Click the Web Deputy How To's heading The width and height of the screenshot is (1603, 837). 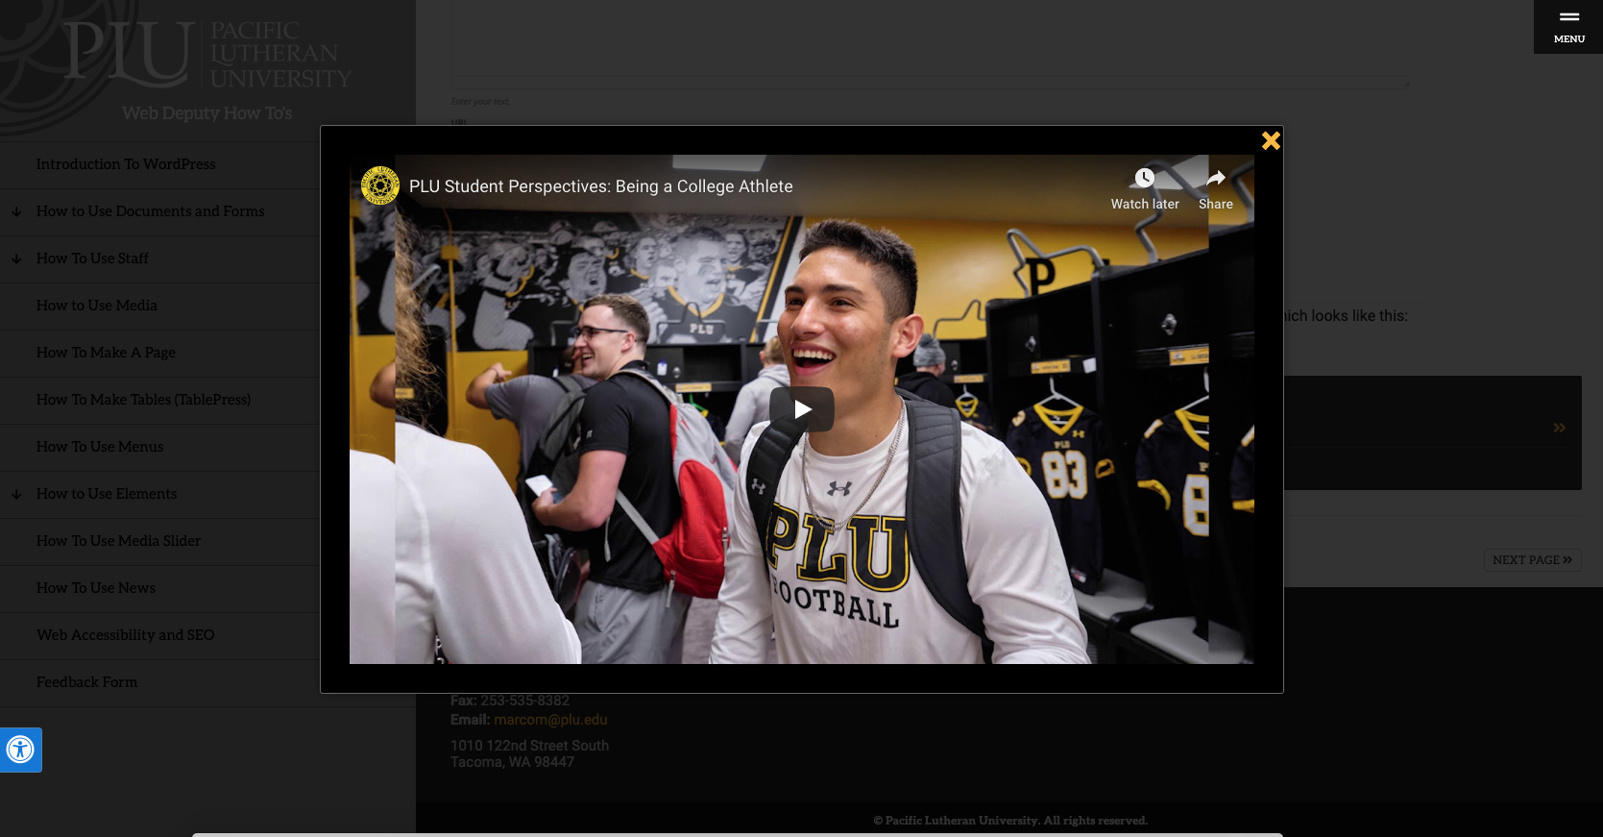tap(207, 113)
